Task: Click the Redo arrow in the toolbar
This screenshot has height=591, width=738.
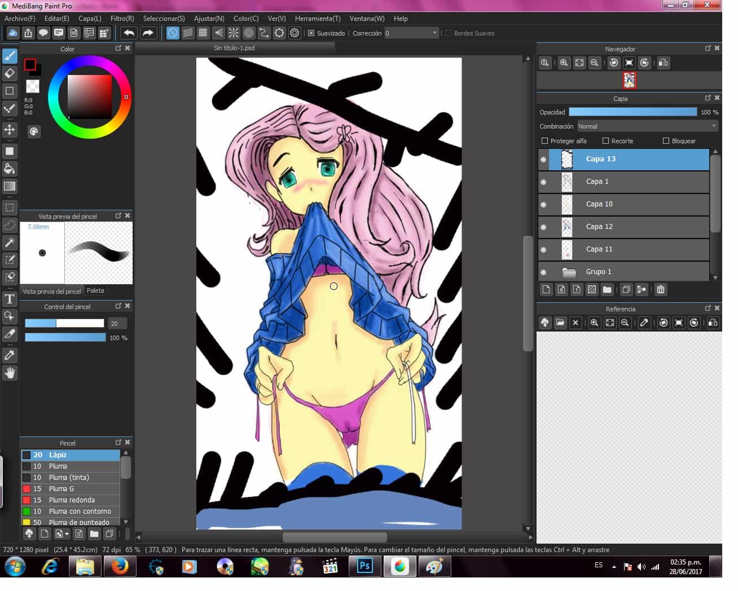Action: pyautogui.click(x=148, y=33)
